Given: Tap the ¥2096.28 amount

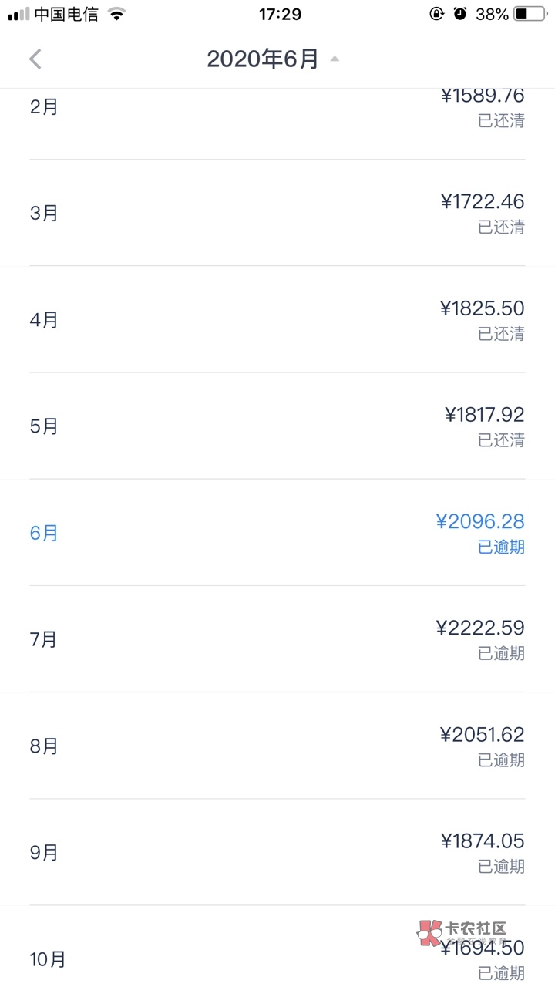Looking at the screenshot, I should pos(480,522).
